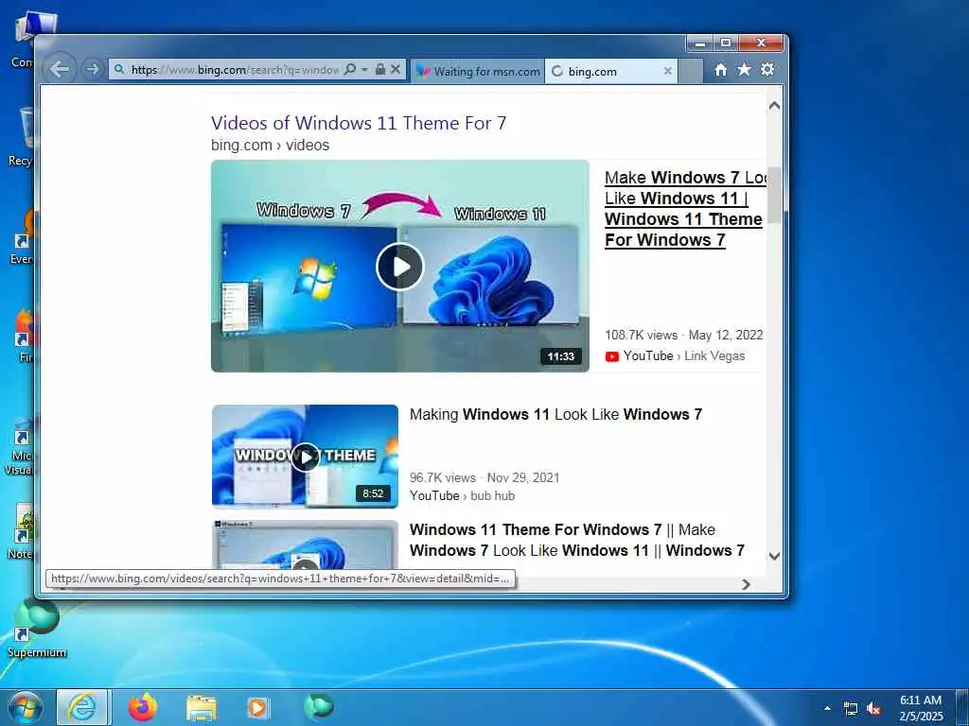Image resolution: width=969 pixels, height=726 pixels.
Task: Open the Windows Start orb
Action: pos(26,707)
